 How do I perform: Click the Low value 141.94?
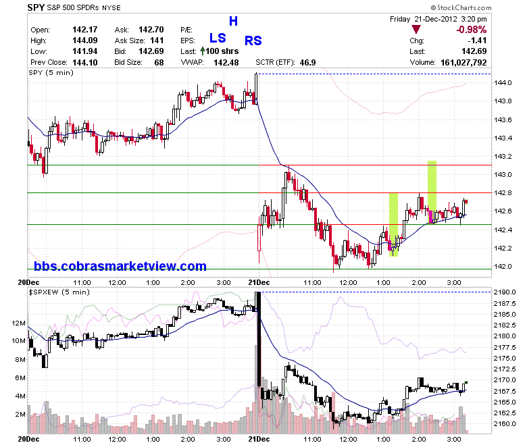point(84,51)
